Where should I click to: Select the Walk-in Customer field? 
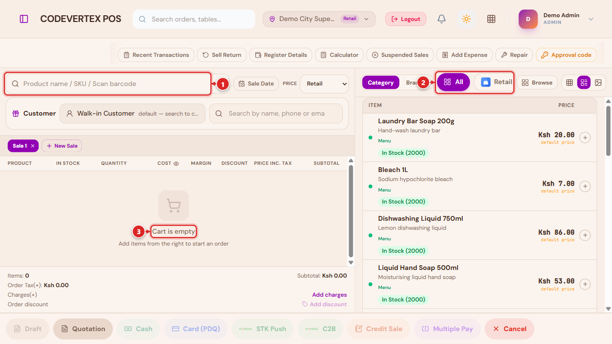coord(132,114)
